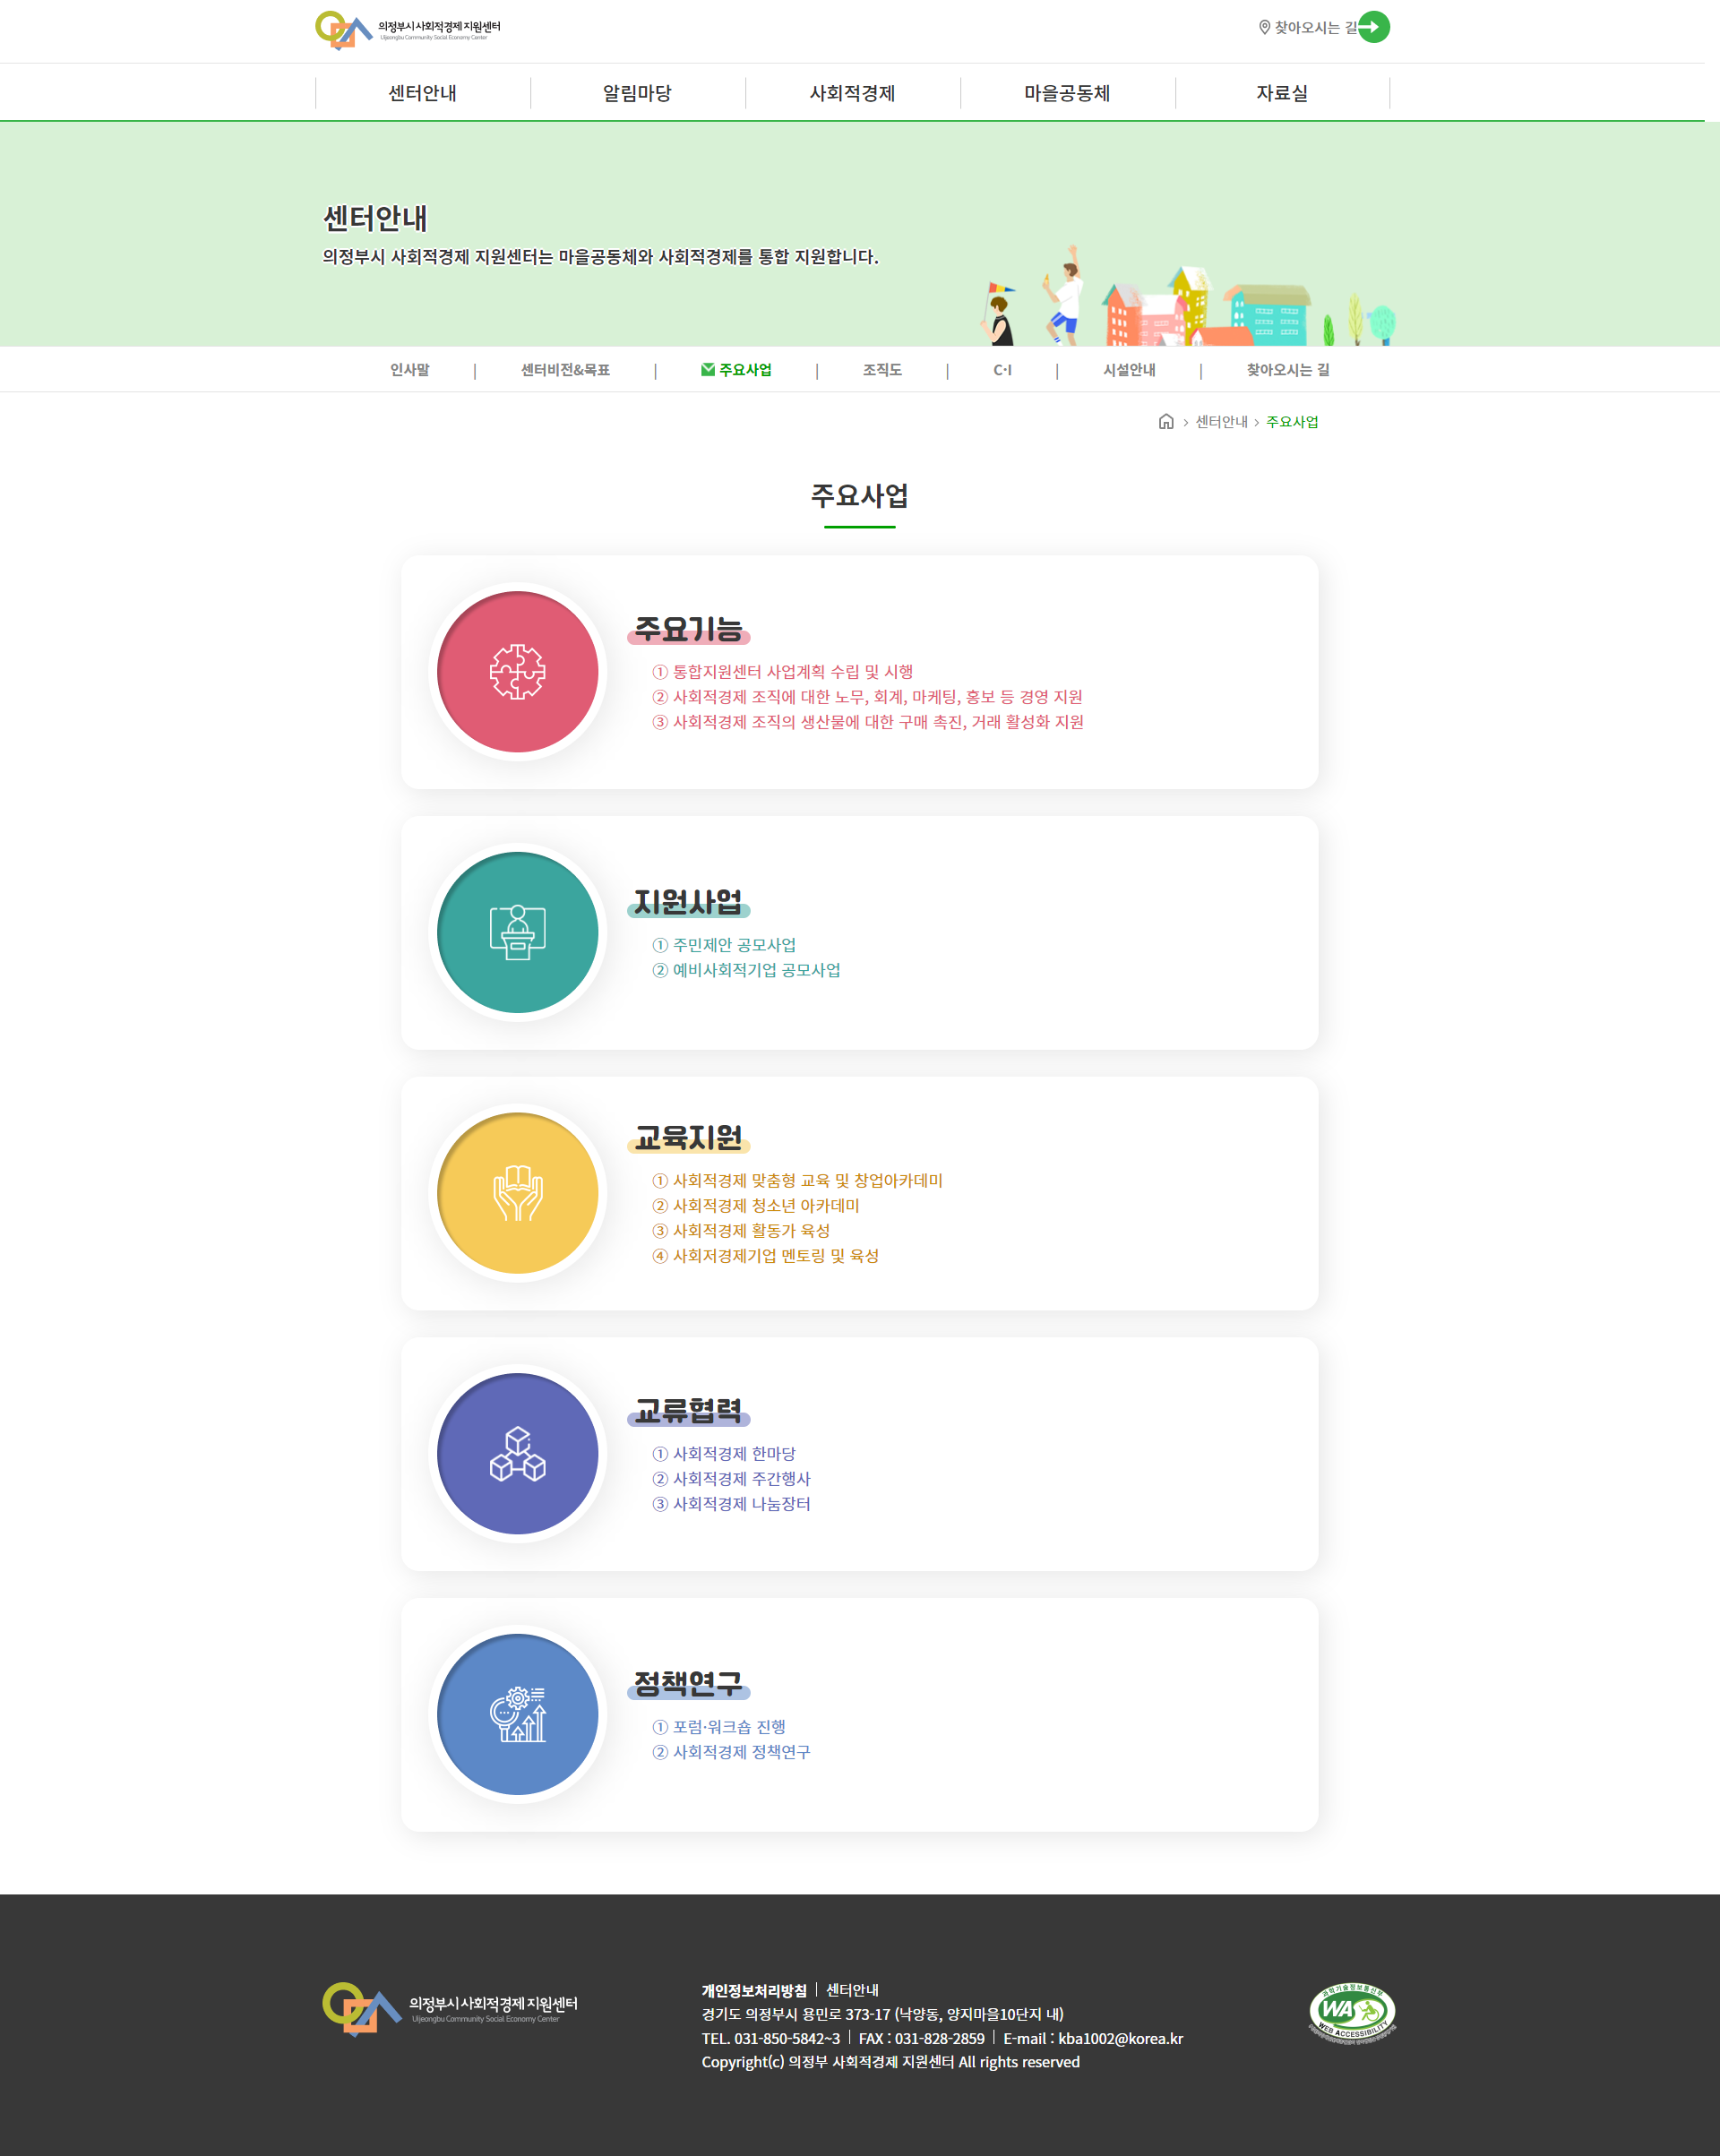Open the 알림마당 main menu
The height and width of the screenshot is (2156, 1720).
637,93
